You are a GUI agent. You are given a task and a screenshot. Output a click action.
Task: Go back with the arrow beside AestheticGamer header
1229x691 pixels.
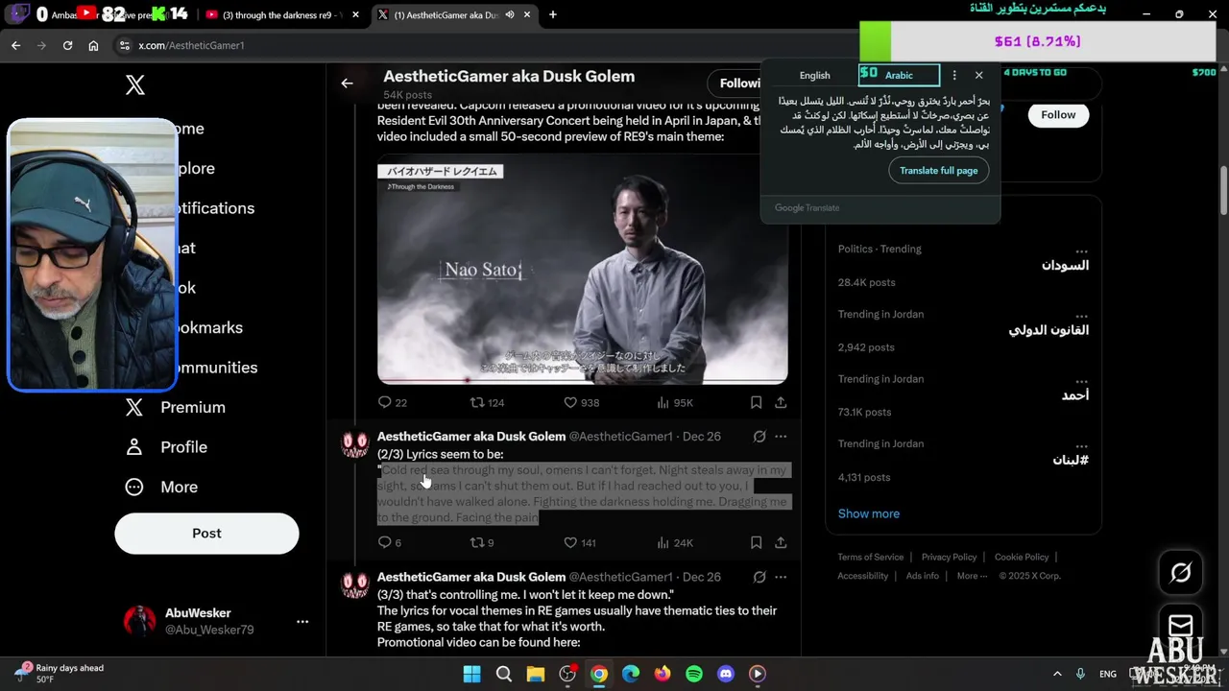tap(347, 83)
